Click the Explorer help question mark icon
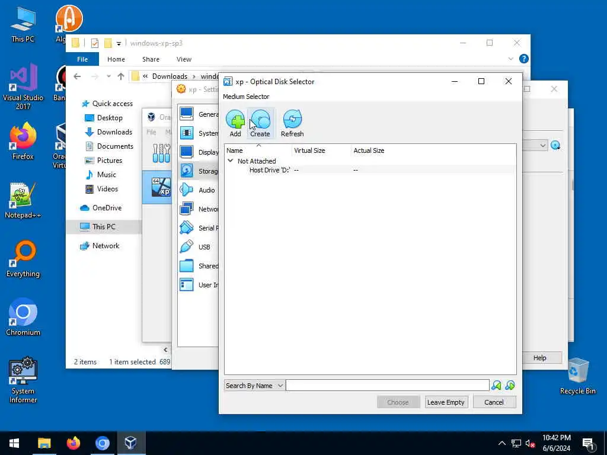The image size is (607, 455). (x=524, y=59)
